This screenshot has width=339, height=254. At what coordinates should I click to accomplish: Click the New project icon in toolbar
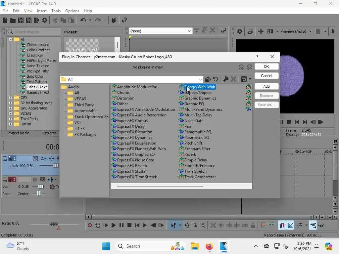[5, 20]
